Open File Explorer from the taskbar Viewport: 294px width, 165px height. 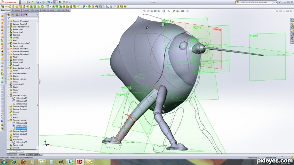click(x=42, y=162)
